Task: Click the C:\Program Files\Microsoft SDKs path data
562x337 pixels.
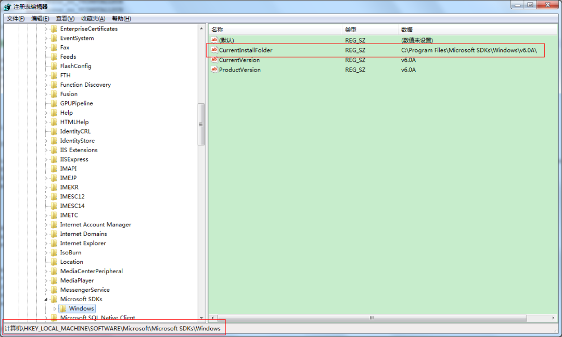Action: [x=469, y=50]
